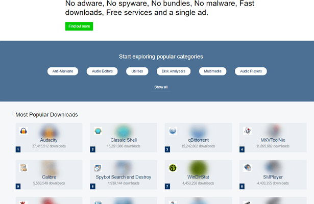Viewport: 314px width, 204px height.
Task: Click the 15,251,986 downloads text
Action: [124, 146]
